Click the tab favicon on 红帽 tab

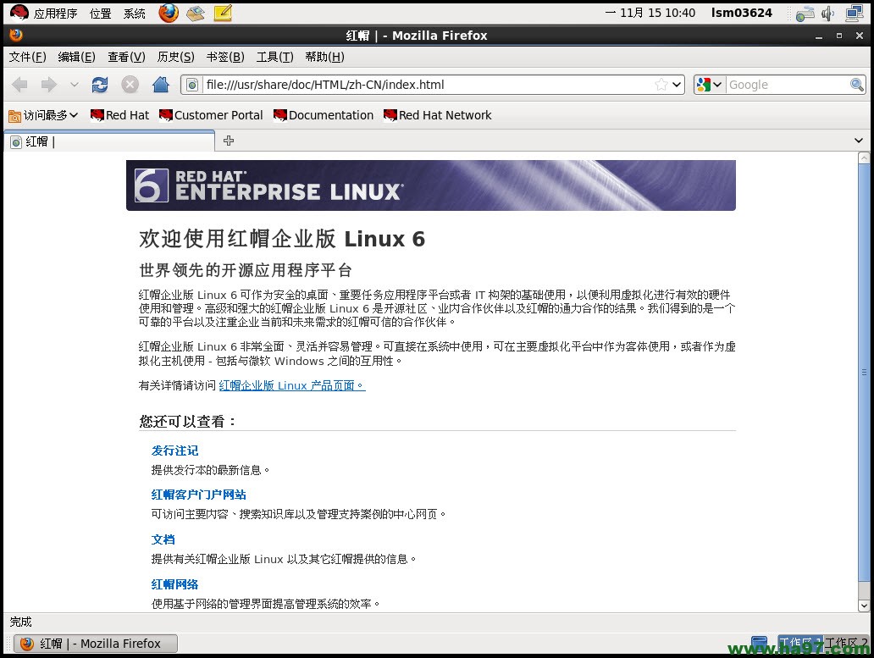coord(16,142)
